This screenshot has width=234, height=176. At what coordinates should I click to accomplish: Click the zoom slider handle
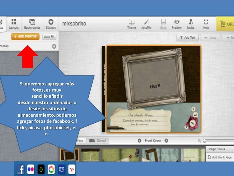click(x=204, y=141)
